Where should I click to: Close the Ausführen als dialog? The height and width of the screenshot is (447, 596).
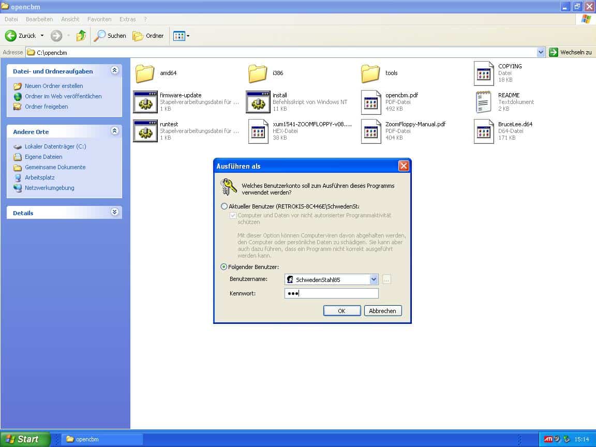point(404,166)
